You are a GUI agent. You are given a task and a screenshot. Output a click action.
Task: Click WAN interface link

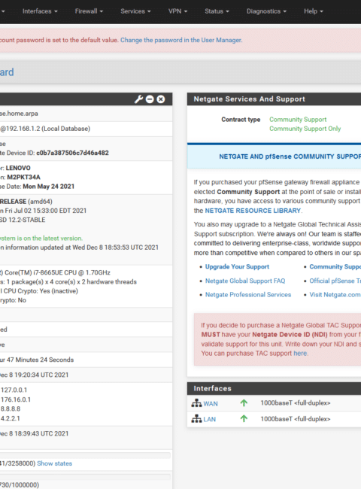(211, 403)
